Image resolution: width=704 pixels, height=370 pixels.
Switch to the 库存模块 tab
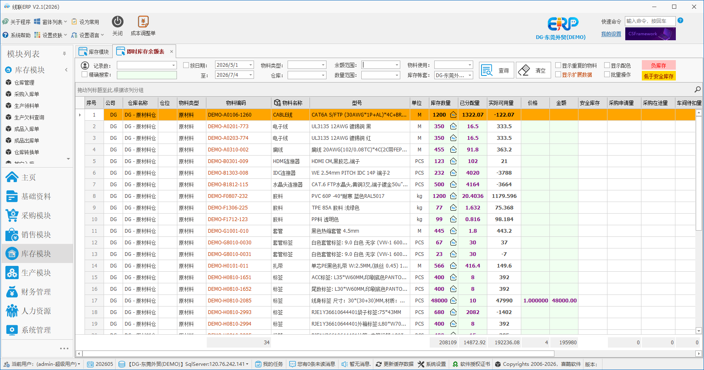(94, 51)
